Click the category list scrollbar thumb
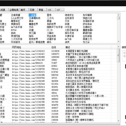 click(x=118, y=18)
